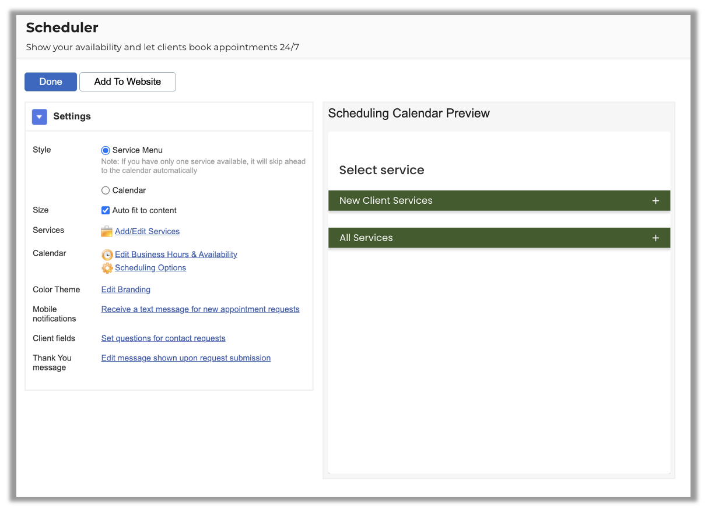This screenshot has width=708, height=509.
Task: Select the Service Menu style radio button
Action: [x=106, y=150]
